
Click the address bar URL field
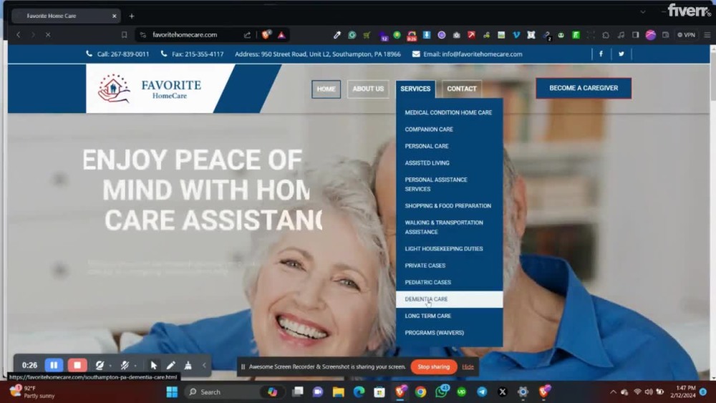185,34
